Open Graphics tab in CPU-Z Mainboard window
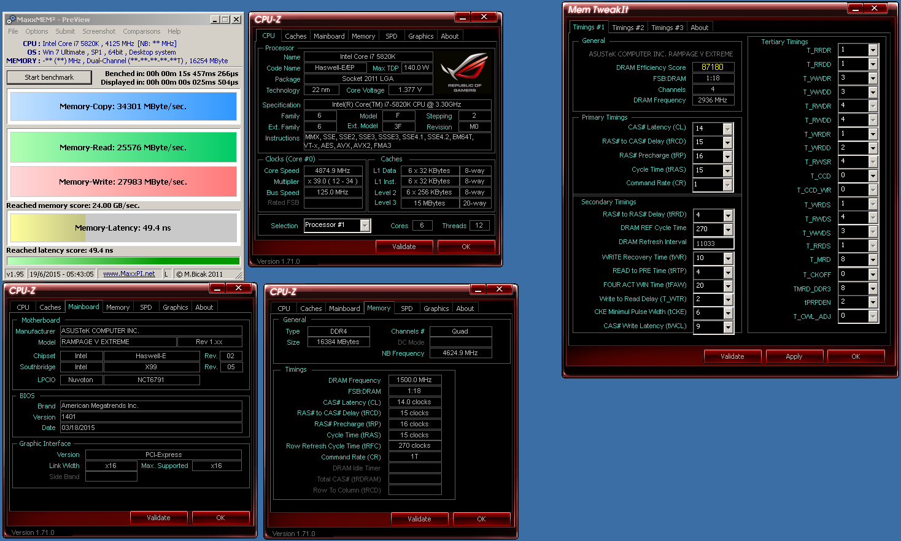 pos(176,307)
